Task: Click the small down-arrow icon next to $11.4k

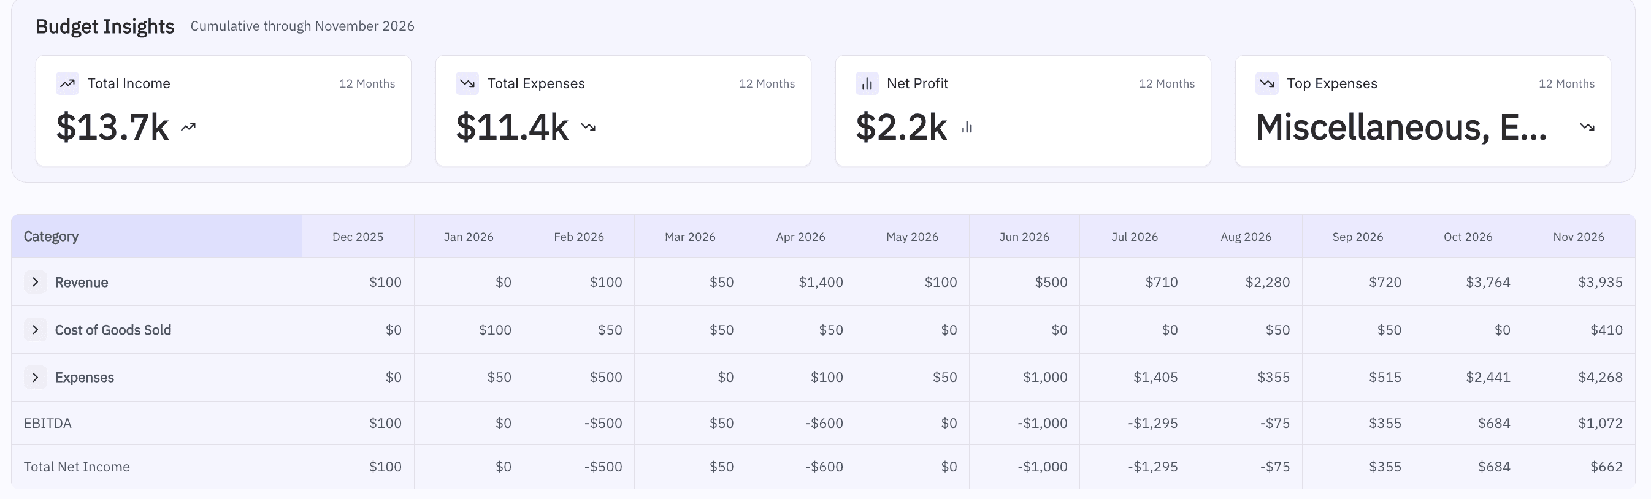Action: [x=588, y=128]
